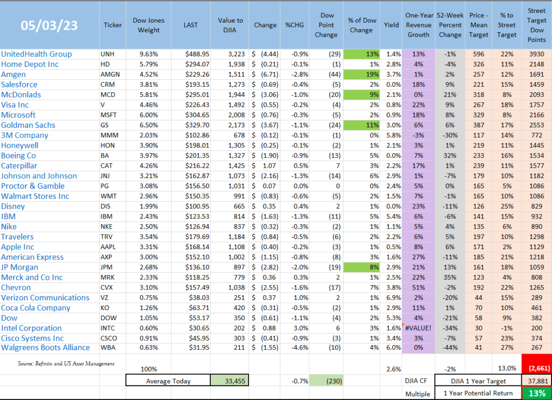Select JP Morgan's green 8% cell
This screenshot has width=552, height=400.
(x=362, y=267)
